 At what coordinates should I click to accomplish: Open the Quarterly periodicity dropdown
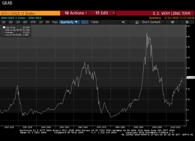pos(69,22)
